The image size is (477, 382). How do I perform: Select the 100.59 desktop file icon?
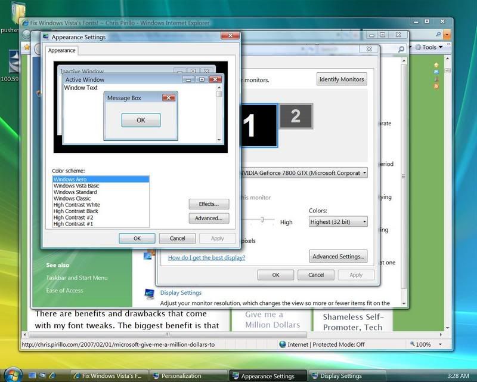(x=14, y=62)
